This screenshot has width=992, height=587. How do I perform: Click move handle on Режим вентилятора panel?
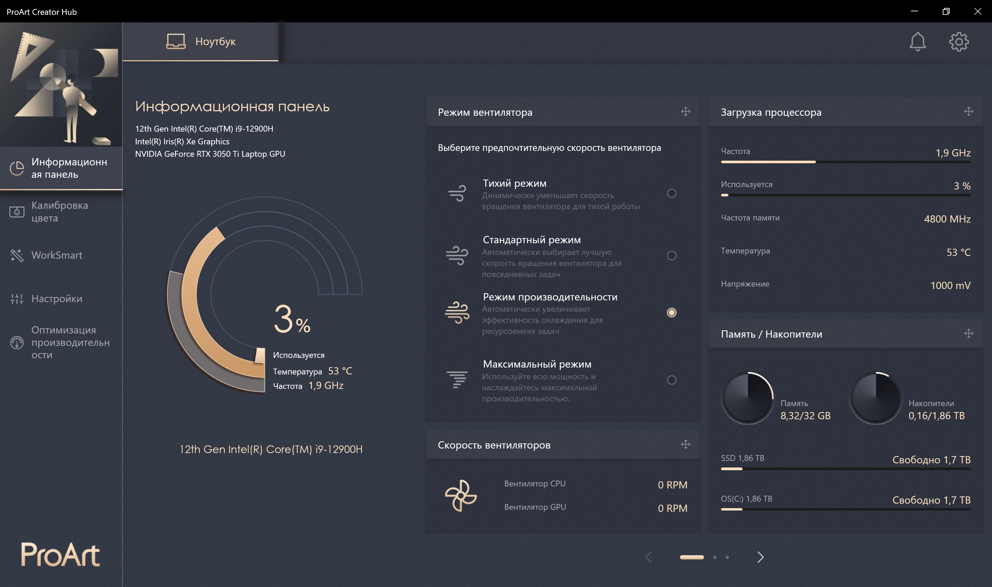tap(685, 112)
